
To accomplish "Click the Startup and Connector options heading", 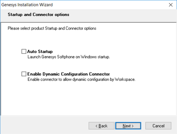I will pos(39,14).
